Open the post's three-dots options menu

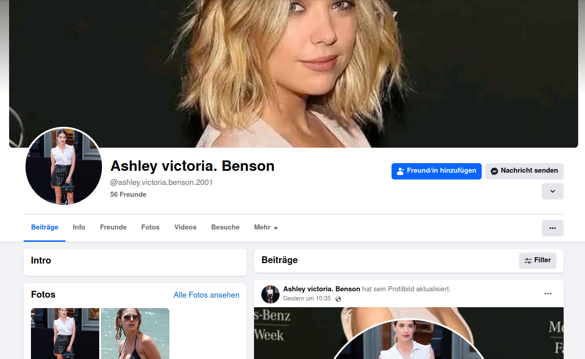[548, 294]
